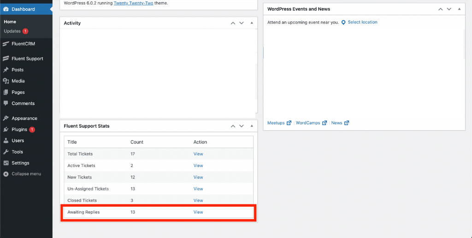The width and height of the screenshot is (472, 238).
Task: Move Activity widget down
Action: 242,23
